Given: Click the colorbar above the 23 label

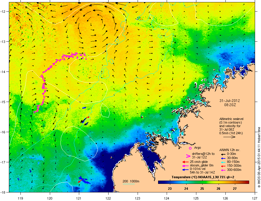Looking at the screenshot, I should tap(170, 182).
